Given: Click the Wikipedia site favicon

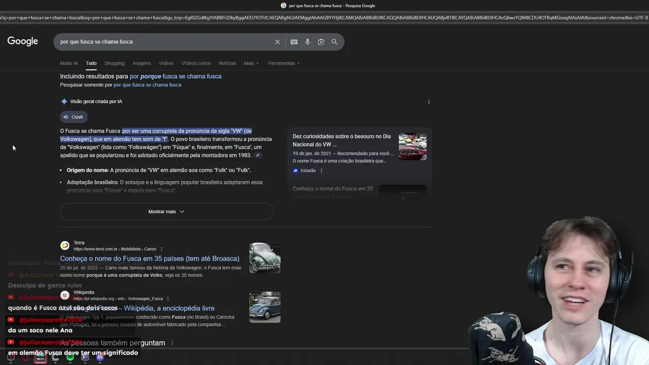Looking at the screenshot, I should tap(65, 295).
